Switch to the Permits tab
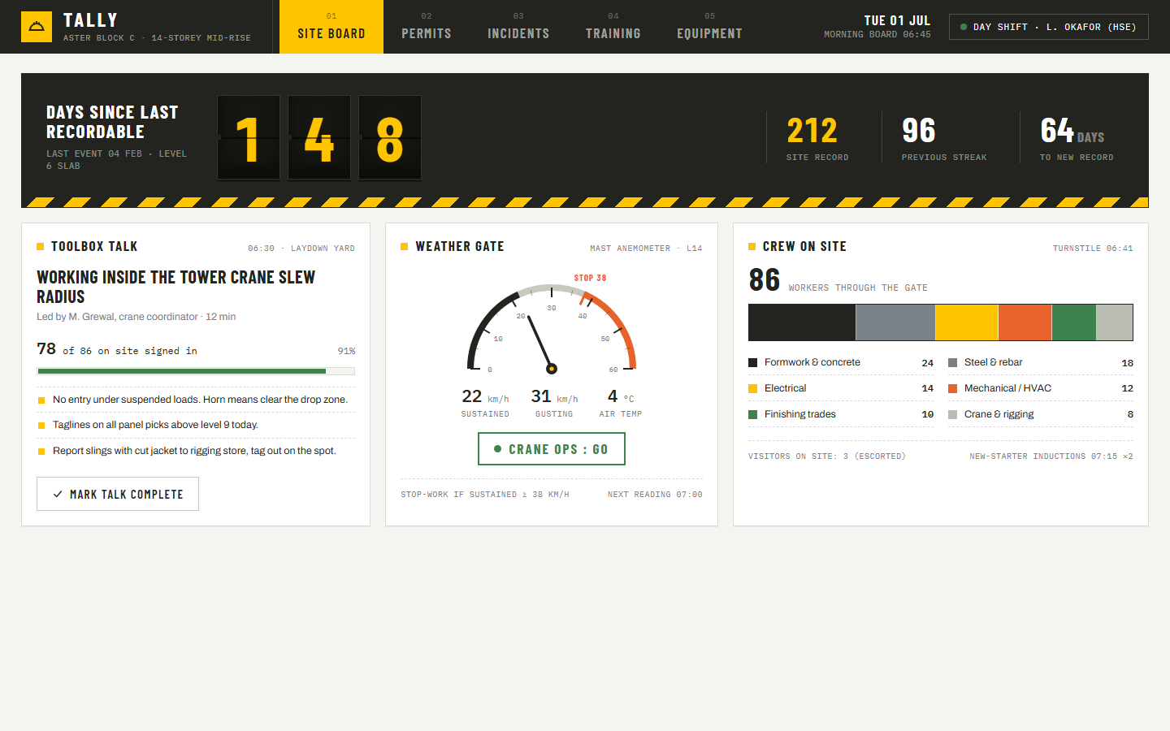This screenshot has height=731, width=1170. pyautogui.click(x=427, y=27)
